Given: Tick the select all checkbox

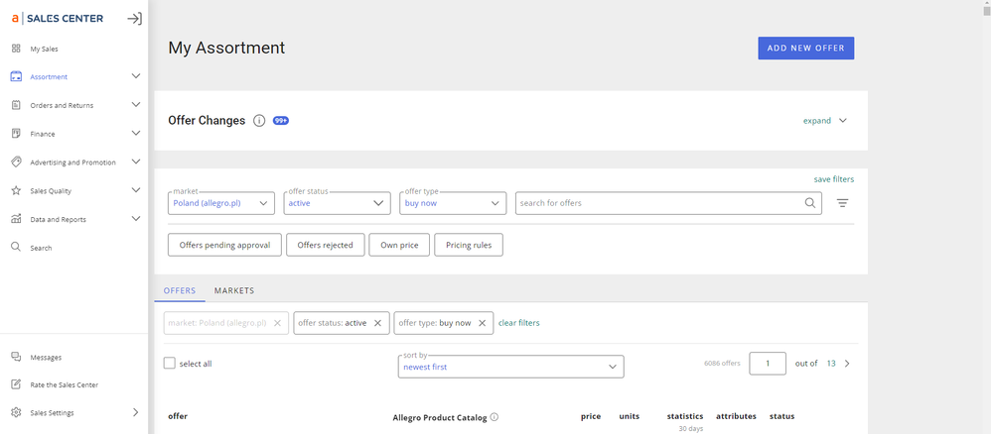Looking at the screenshot, I should click(x=170, y=364).
